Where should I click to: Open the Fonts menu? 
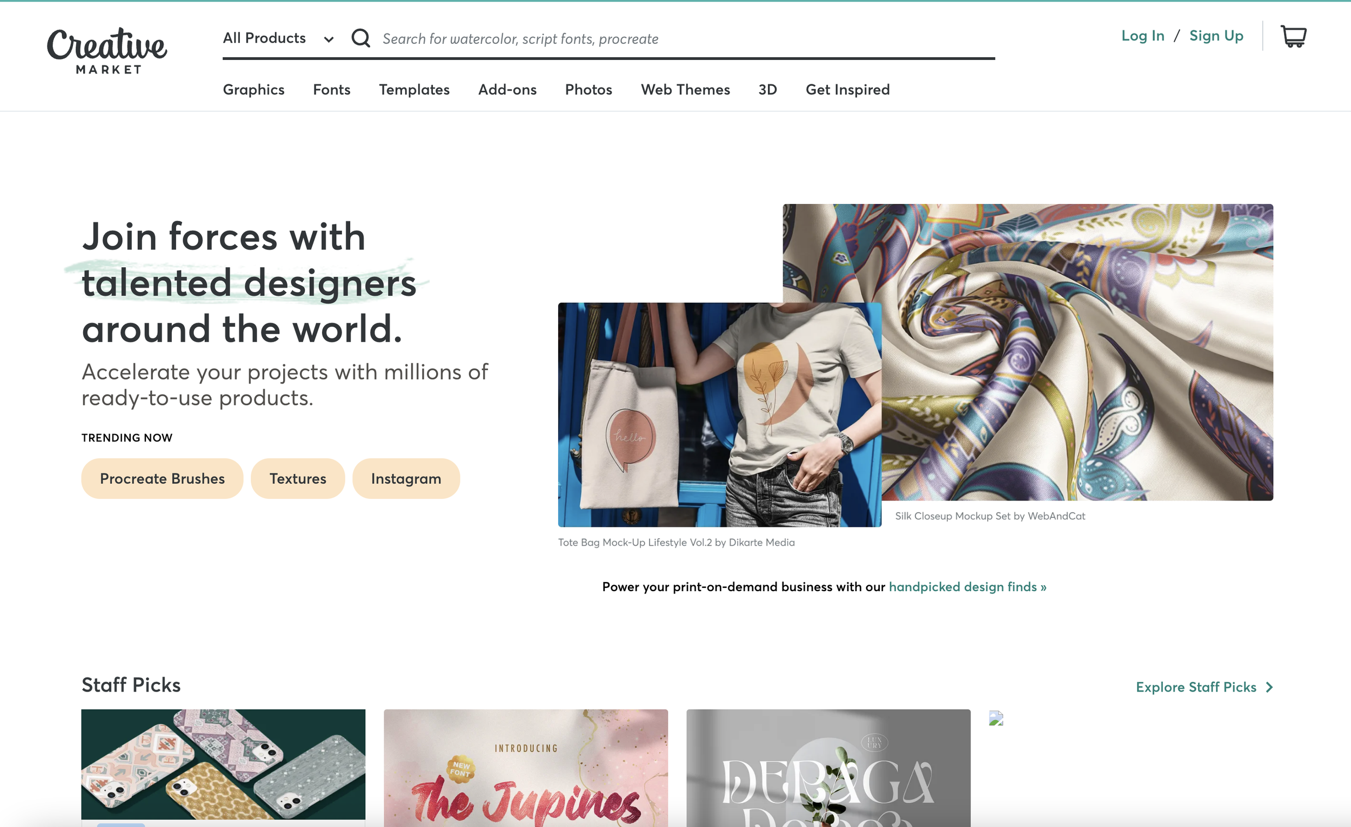point(331,89)
